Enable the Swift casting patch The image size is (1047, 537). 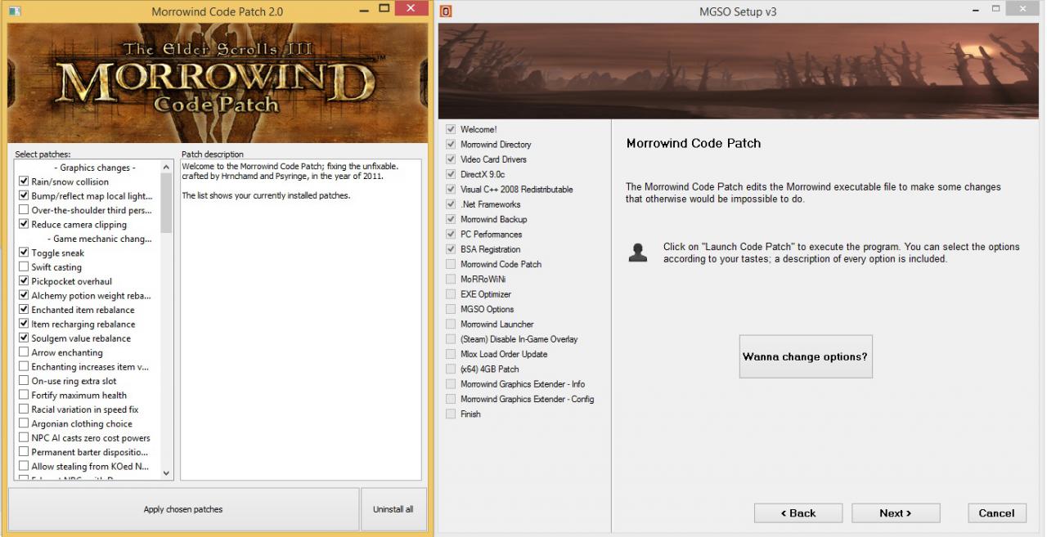click(24, 267)
